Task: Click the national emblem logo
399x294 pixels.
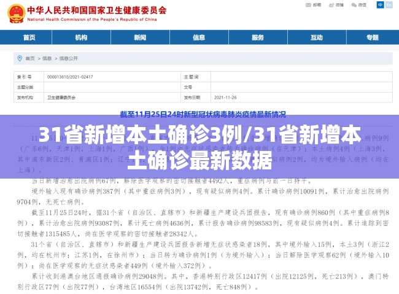Action: click(x=16, y=14)
